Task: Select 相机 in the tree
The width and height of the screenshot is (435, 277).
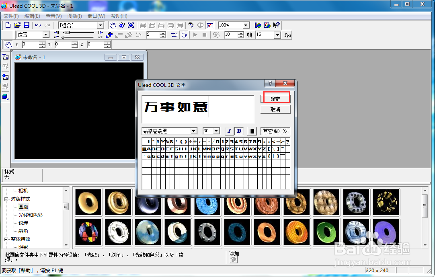Action: coord(23,191)
